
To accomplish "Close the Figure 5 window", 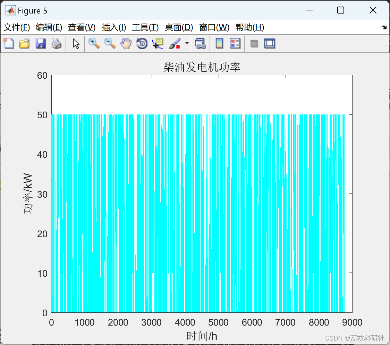I will click(373, 10).
